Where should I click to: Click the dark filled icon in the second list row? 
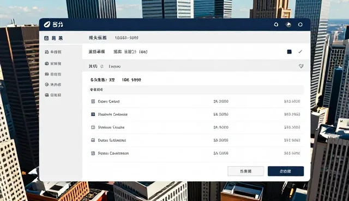(x=93, y=114)
